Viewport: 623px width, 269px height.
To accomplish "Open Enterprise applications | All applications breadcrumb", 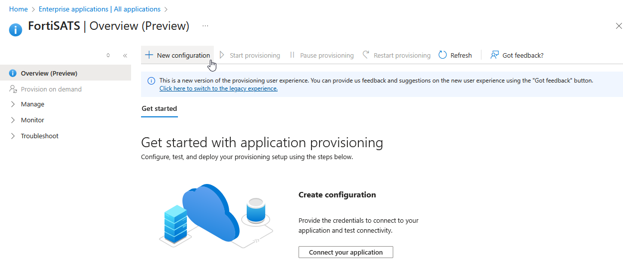I will pos(100,9).
